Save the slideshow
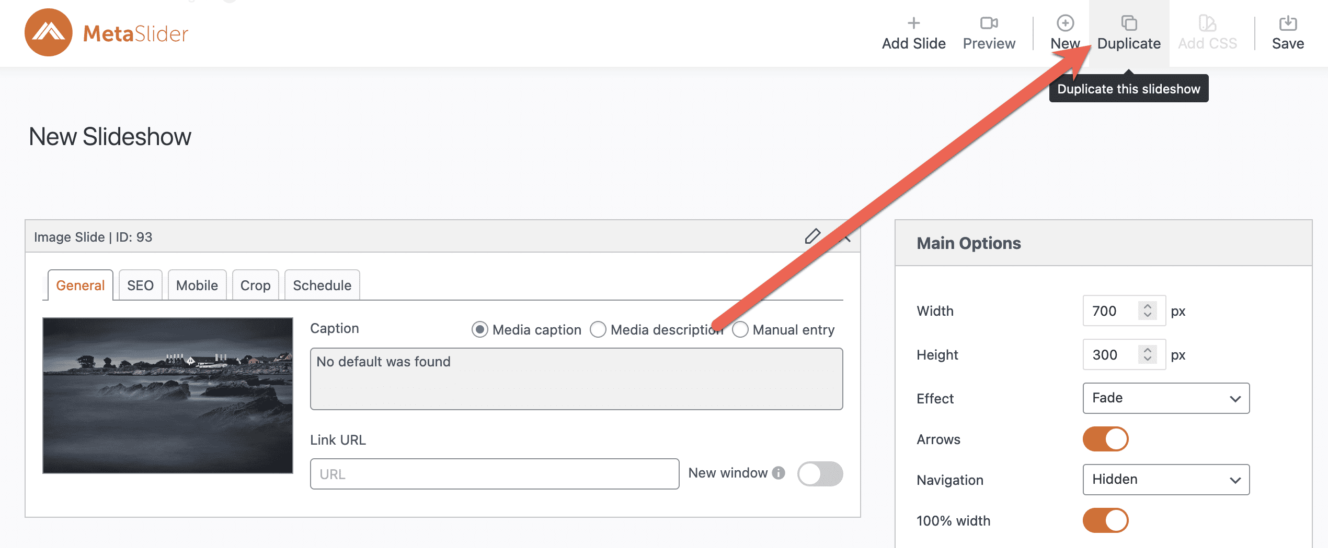The height and width of the screenshot is (548, 1328). [1287, 32]
